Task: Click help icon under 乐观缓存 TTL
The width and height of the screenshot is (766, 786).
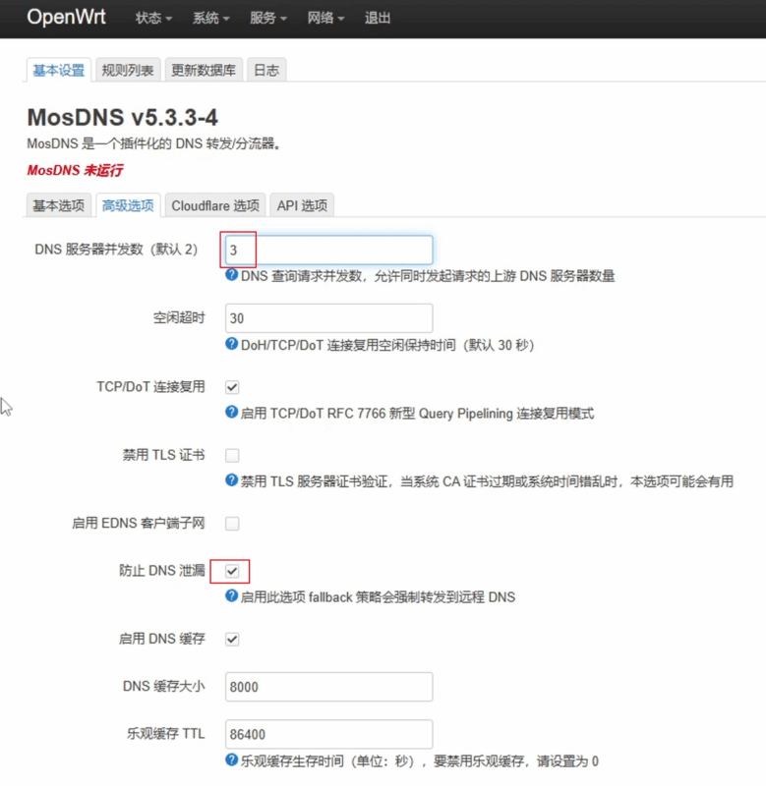Action: (232, 760)
